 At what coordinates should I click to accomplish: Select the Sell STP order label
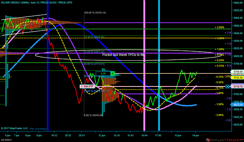coord(87,86)
